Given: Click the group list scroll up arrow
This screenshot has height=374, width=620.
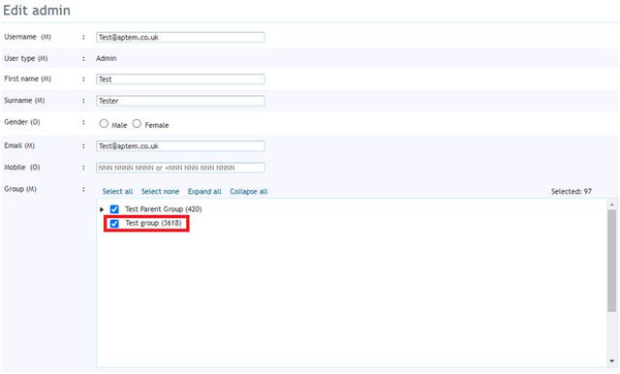Looking at the screenshot, I should [611, 204].
